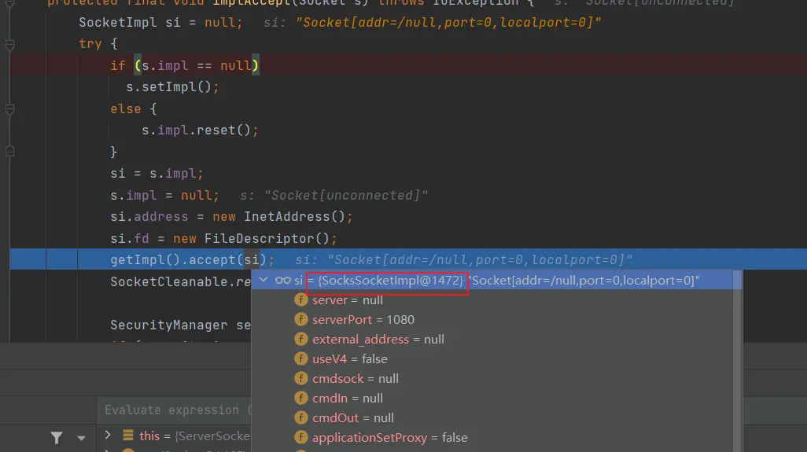Click s.setImpl() call in code
807x452 pixels.
pos(172,87)
